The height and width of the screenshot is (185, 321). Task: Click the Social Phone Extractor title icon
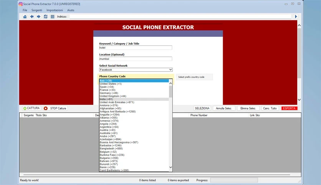coord(21,4)
